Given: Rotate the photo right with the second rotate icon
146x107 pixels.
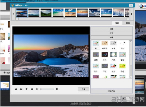Looking at the screenshot, I should 21,89.
